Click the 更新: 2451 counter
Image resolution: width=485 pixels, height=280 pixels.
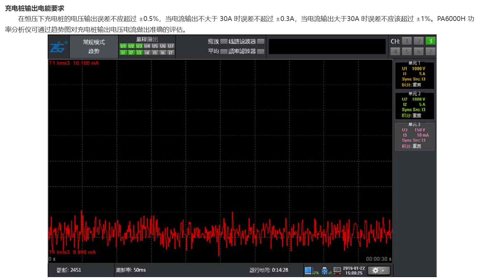[x=69, y=270]
